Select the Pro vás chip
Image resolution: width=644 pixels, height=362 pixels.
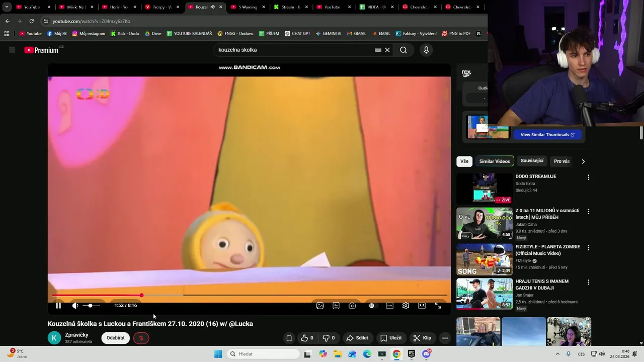(561, 161)
